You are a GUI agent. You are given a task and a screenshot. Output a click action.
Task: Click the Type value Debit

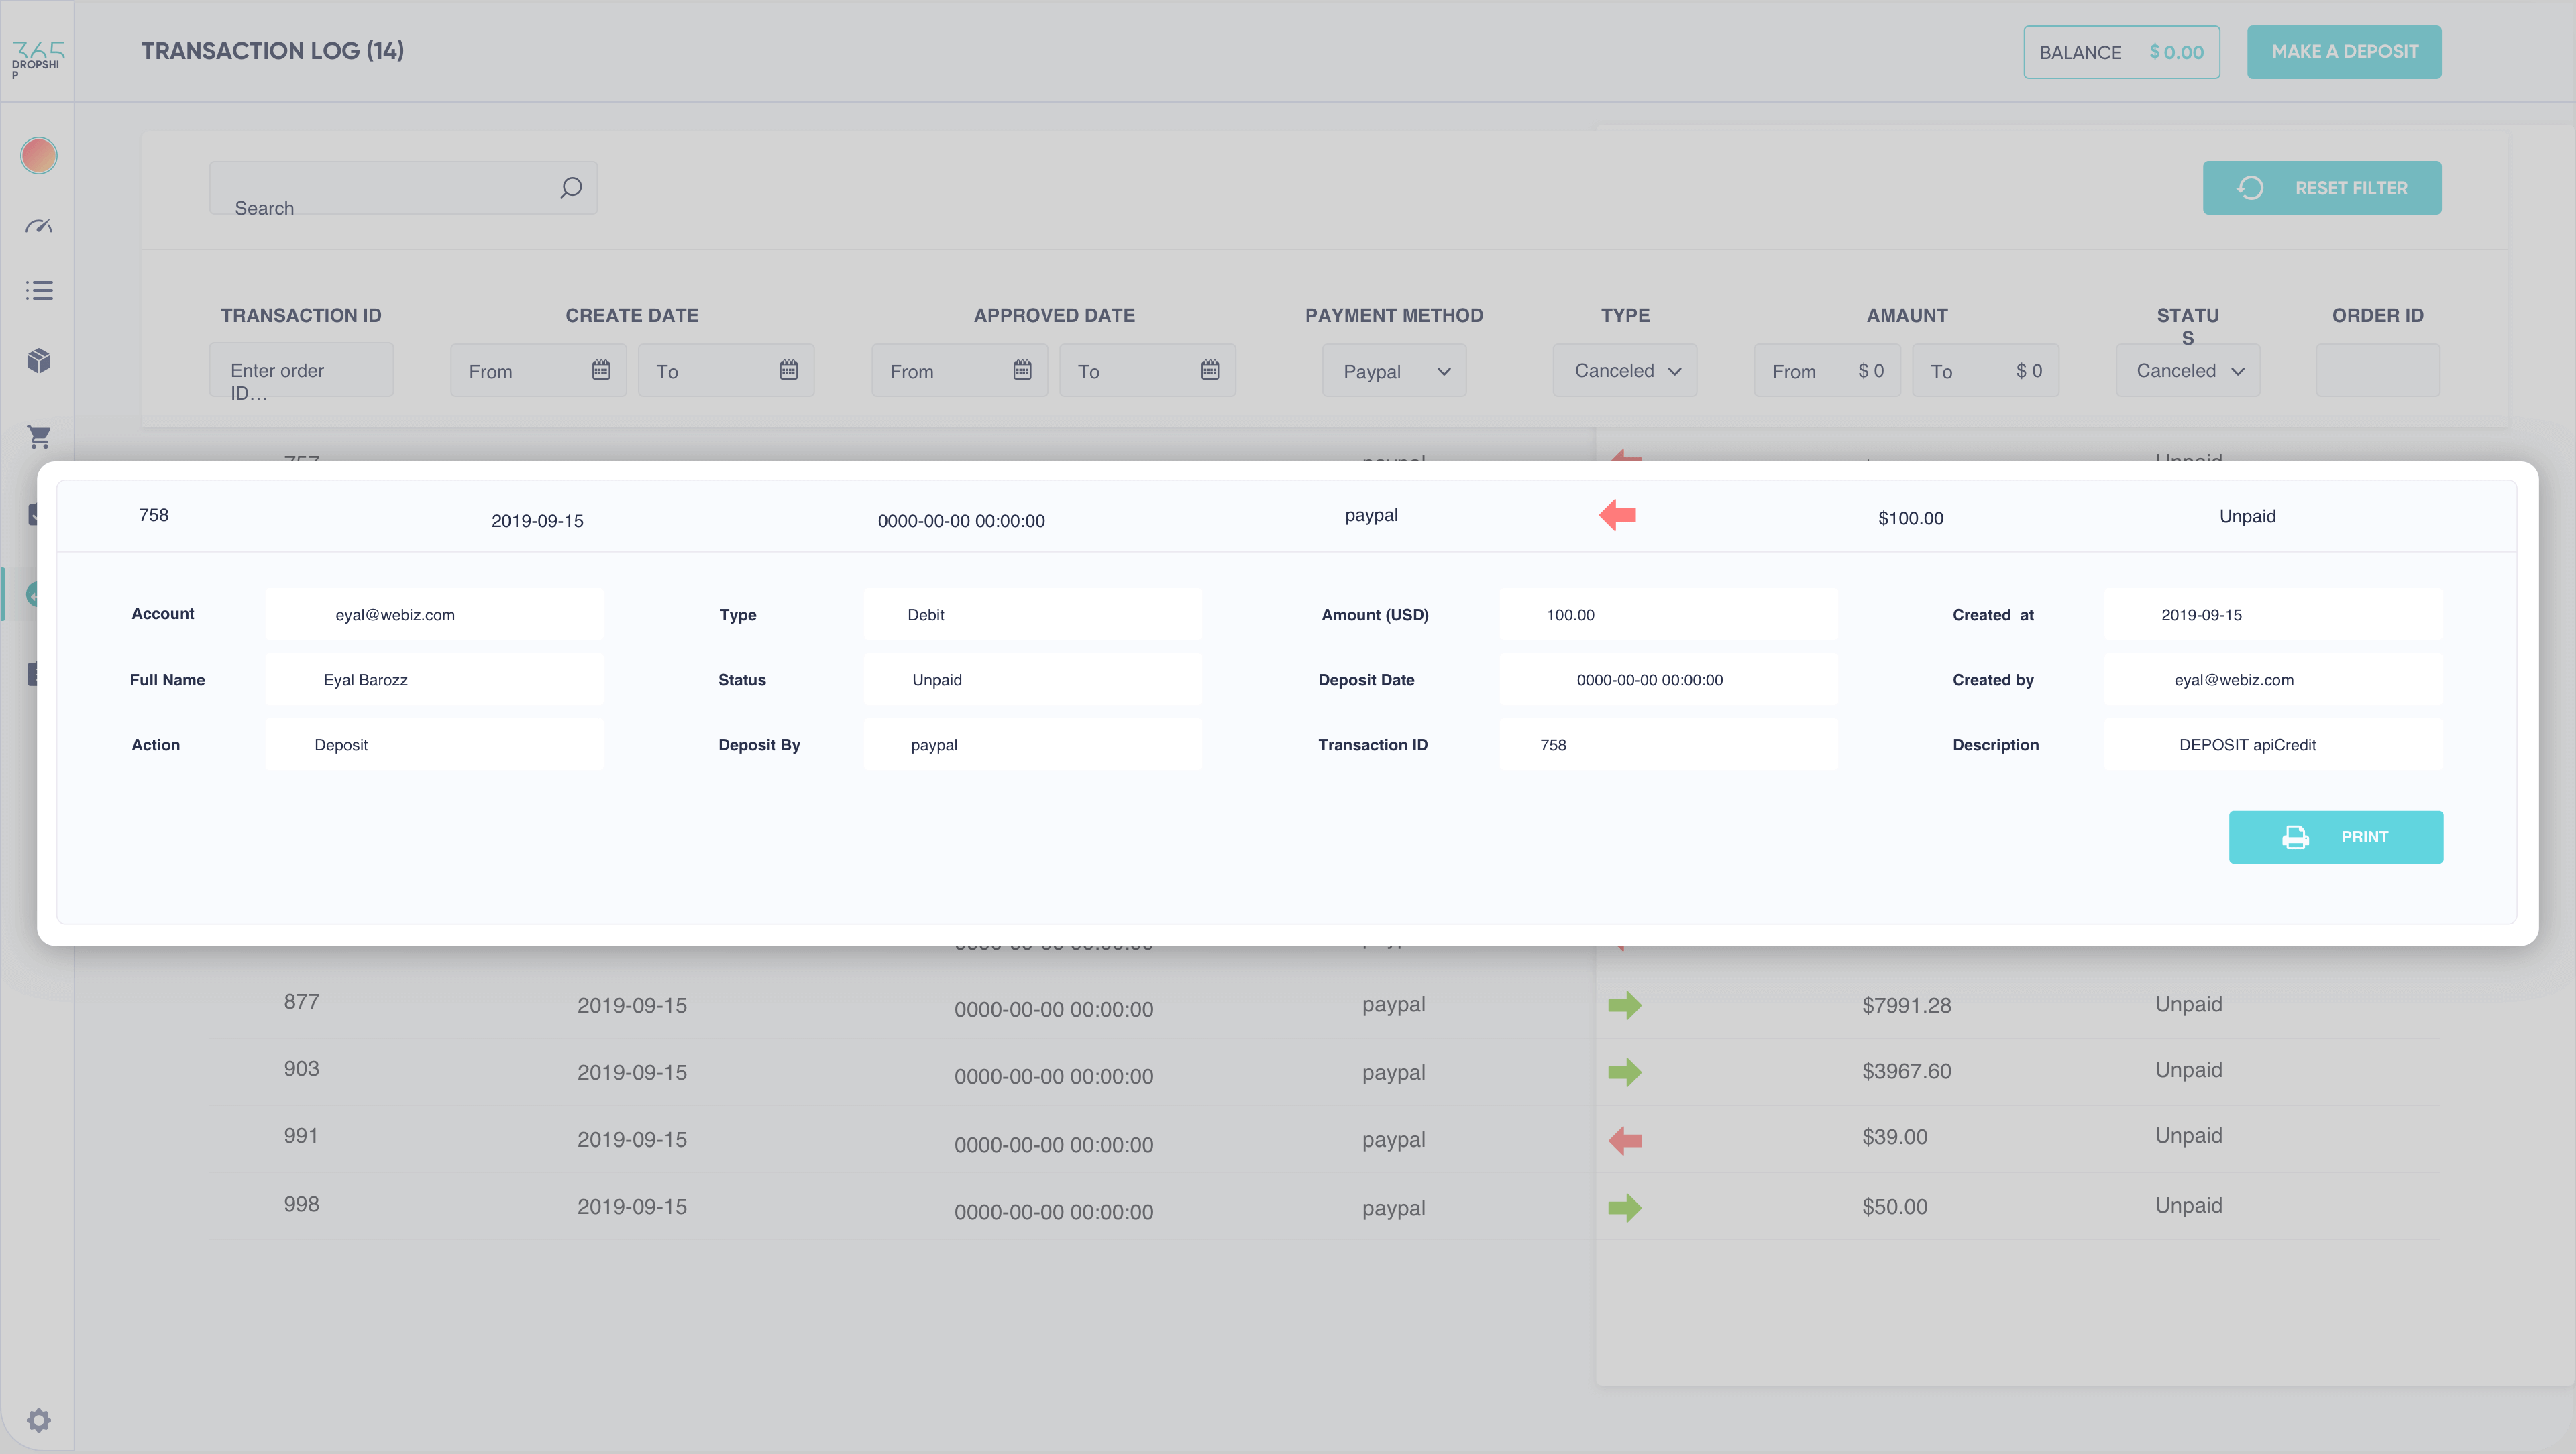pos(926,615)
